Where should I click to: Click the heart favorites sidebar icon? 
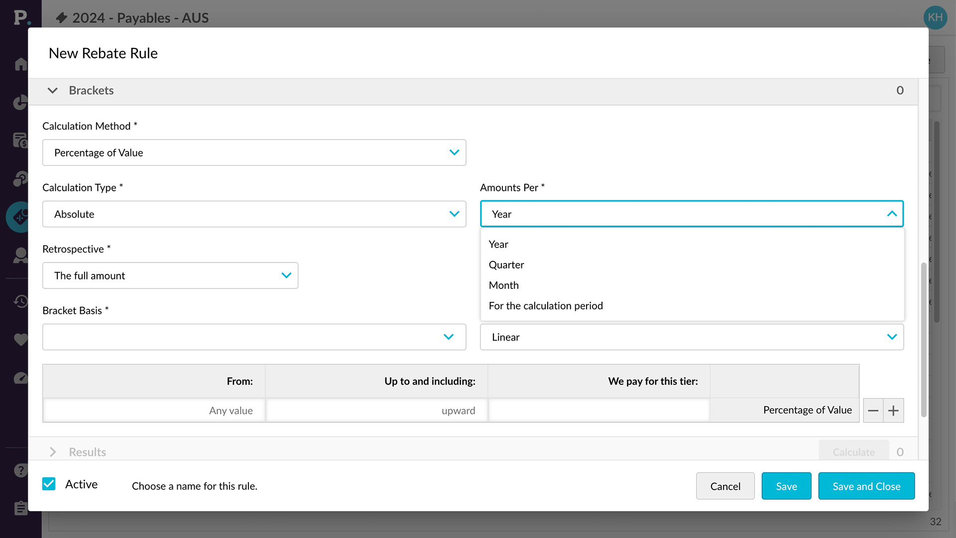click(x=20, y=340)
